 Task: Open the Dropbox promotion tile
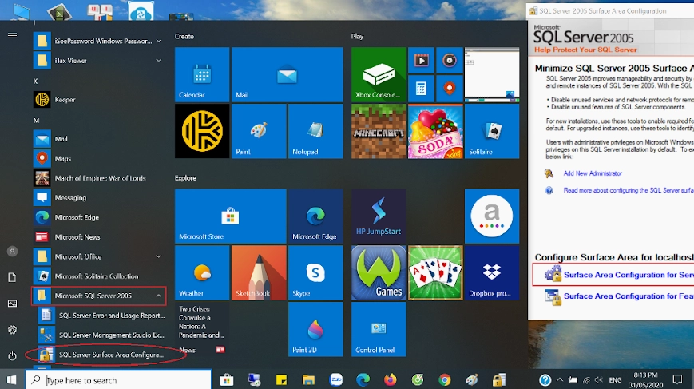point(492,272)
